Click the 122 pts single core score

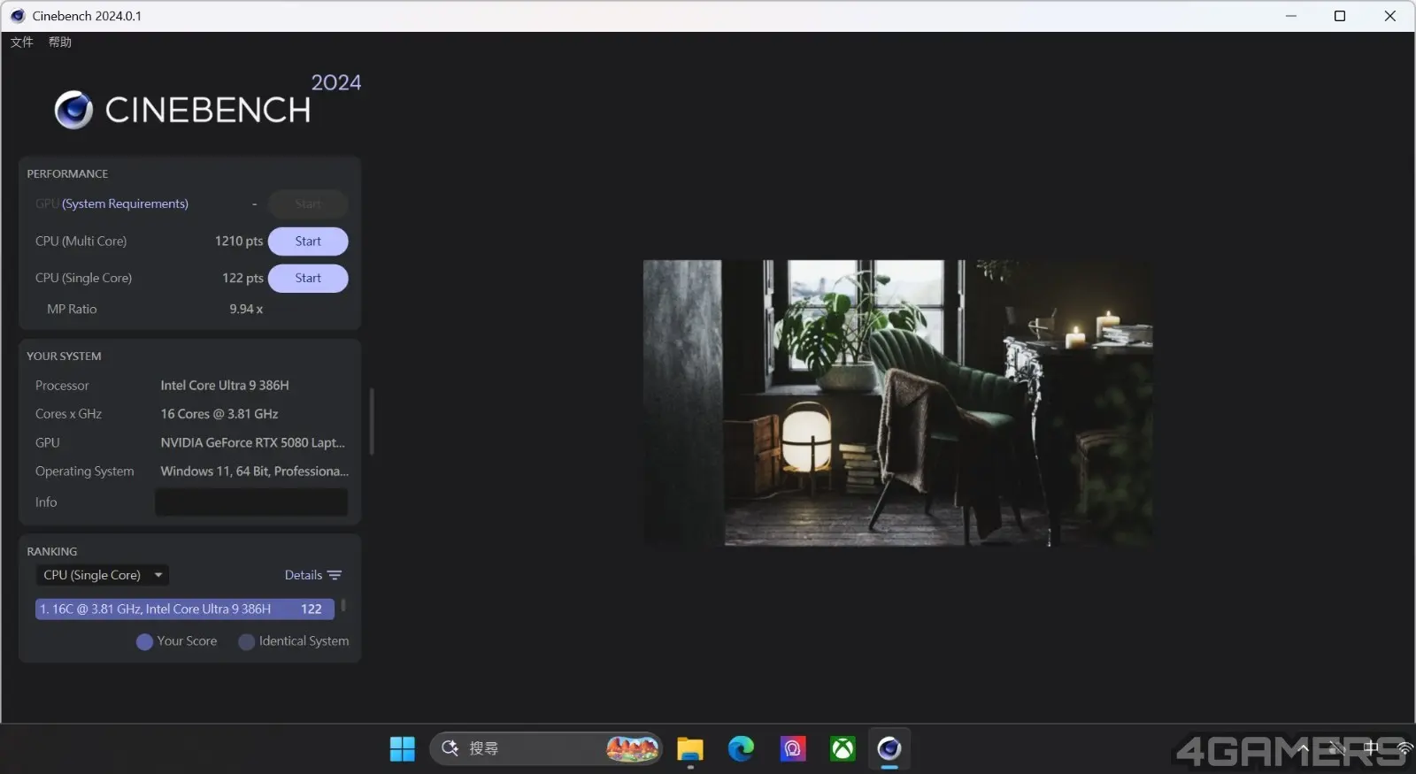pyautogui.click(x=242, y=278)
